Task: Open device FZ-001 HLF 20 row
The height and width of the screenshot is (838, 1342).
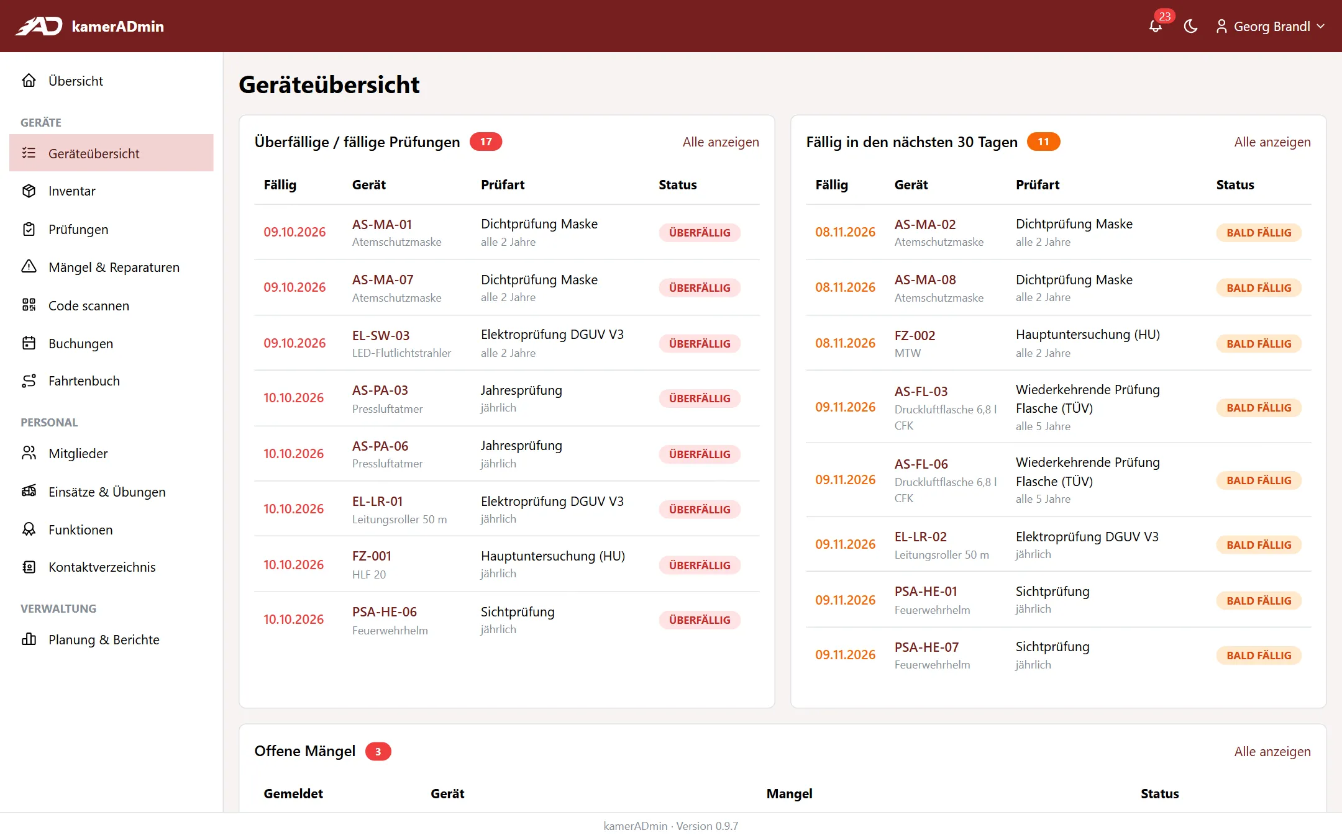Action: (x=507, y=564)
